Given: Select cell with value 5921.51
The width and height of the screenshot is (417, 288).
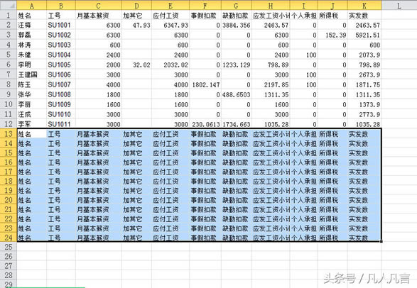Looking at the screenshot, I should (x=364, y=35).
